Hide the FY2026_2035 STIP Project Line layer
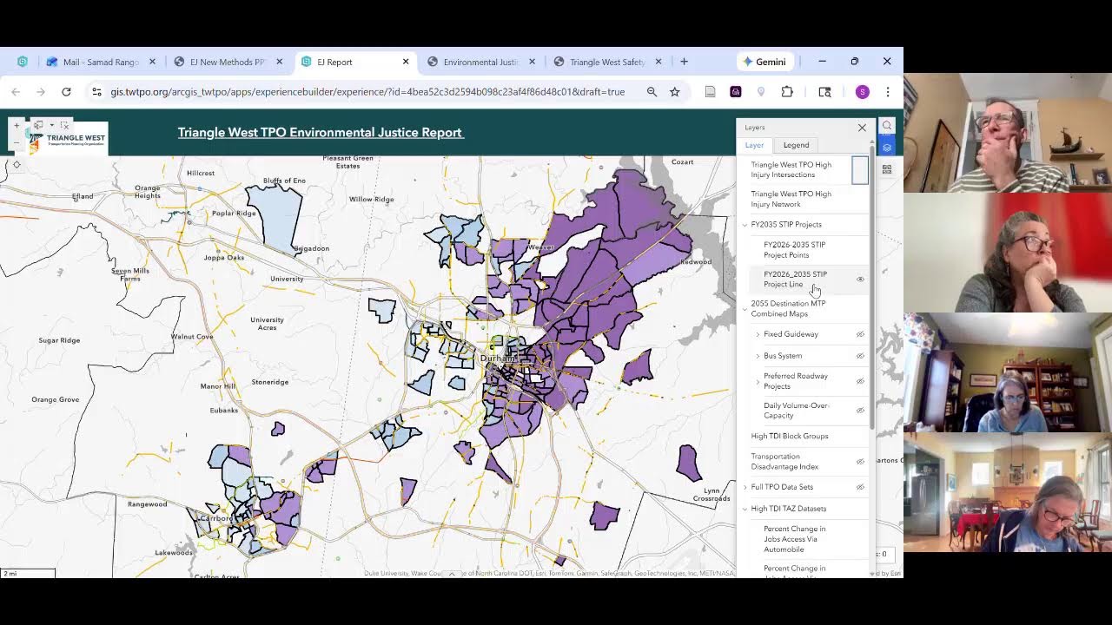 click(x=860, y=280)
